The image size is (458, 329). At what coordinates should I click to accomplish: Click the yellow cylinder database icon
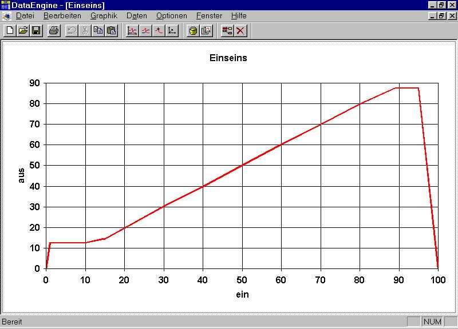tap(193, 30)
